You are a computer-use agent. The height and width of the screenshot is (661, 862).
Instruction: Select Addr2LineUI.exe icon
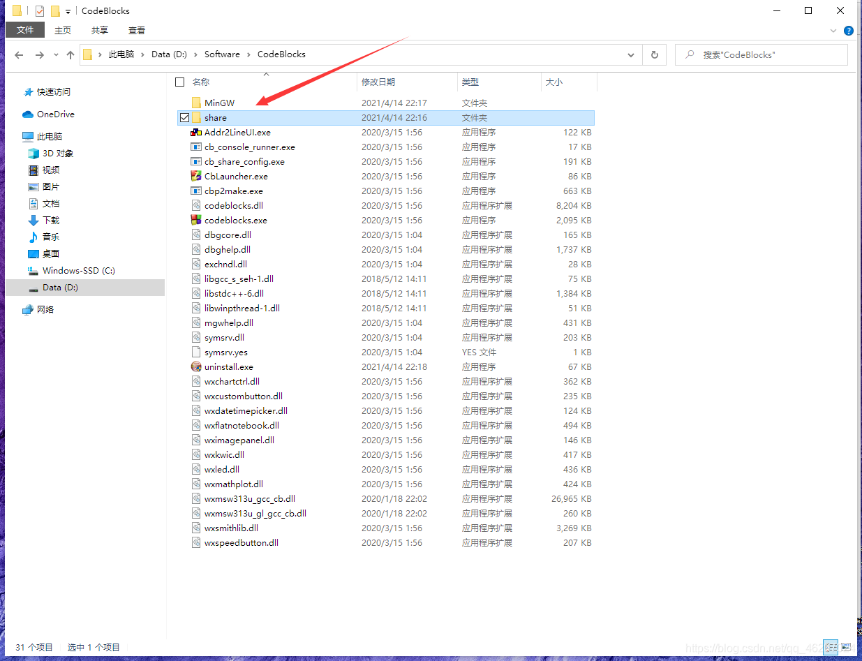(196, 133)
